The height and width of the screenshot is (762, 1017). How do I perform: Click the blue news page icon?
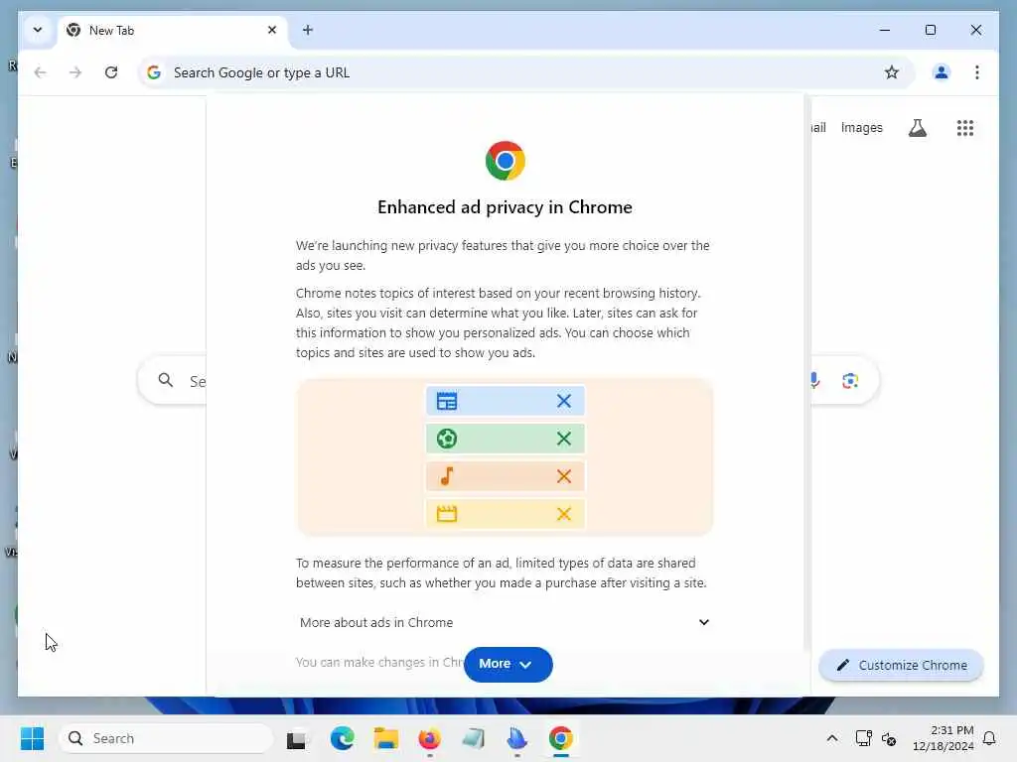tap(447, 401)
